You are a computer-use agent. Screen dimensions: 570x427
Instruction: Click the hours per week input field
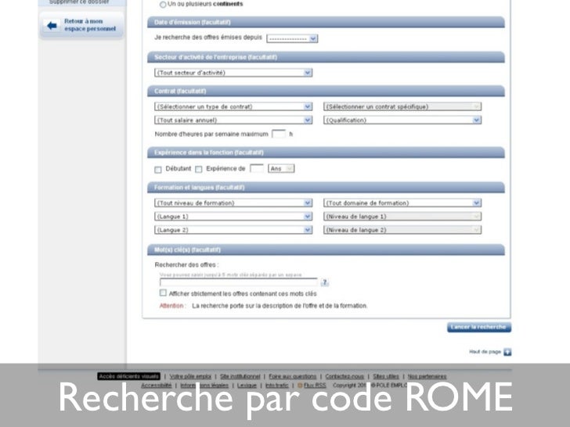click(279, 134)
